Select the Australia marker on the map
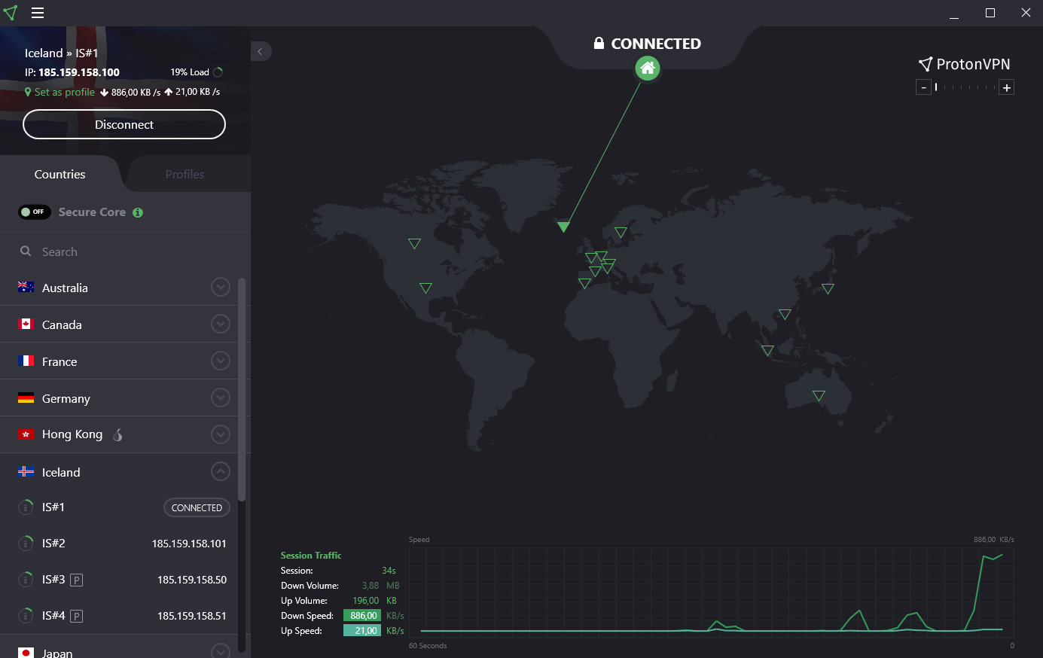Viewport: 1043px width, 658px height. [819, 396]
